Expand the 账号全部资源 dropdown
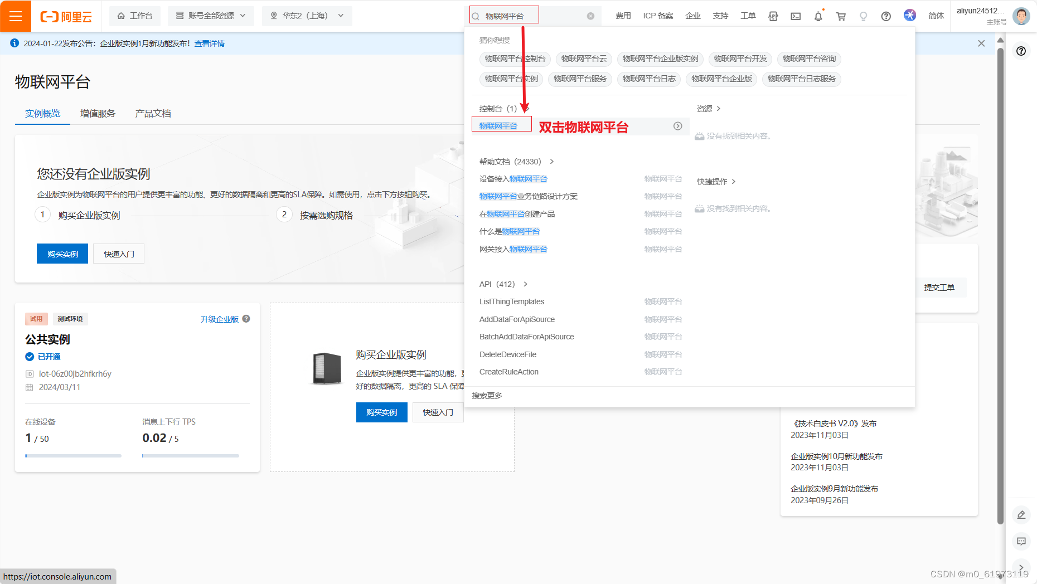The width and height of the screenshot is (1037, 584). [211, 16]
